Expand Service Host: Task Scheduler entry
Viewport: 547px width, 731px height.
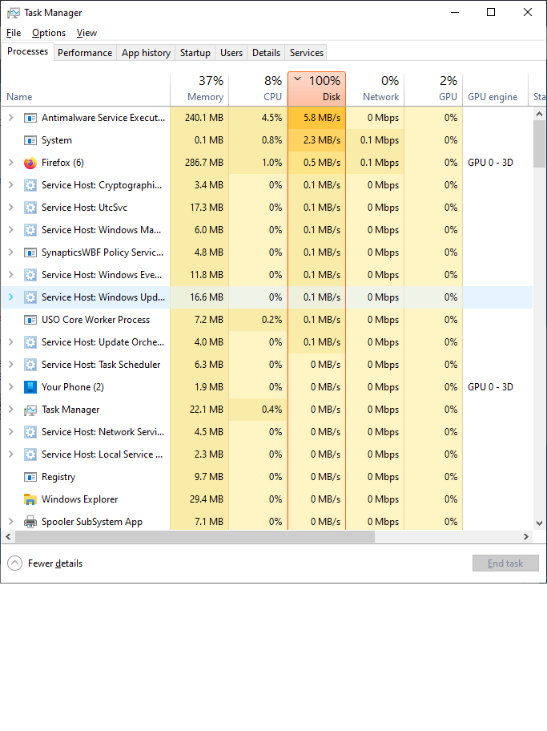coord(11,365)
